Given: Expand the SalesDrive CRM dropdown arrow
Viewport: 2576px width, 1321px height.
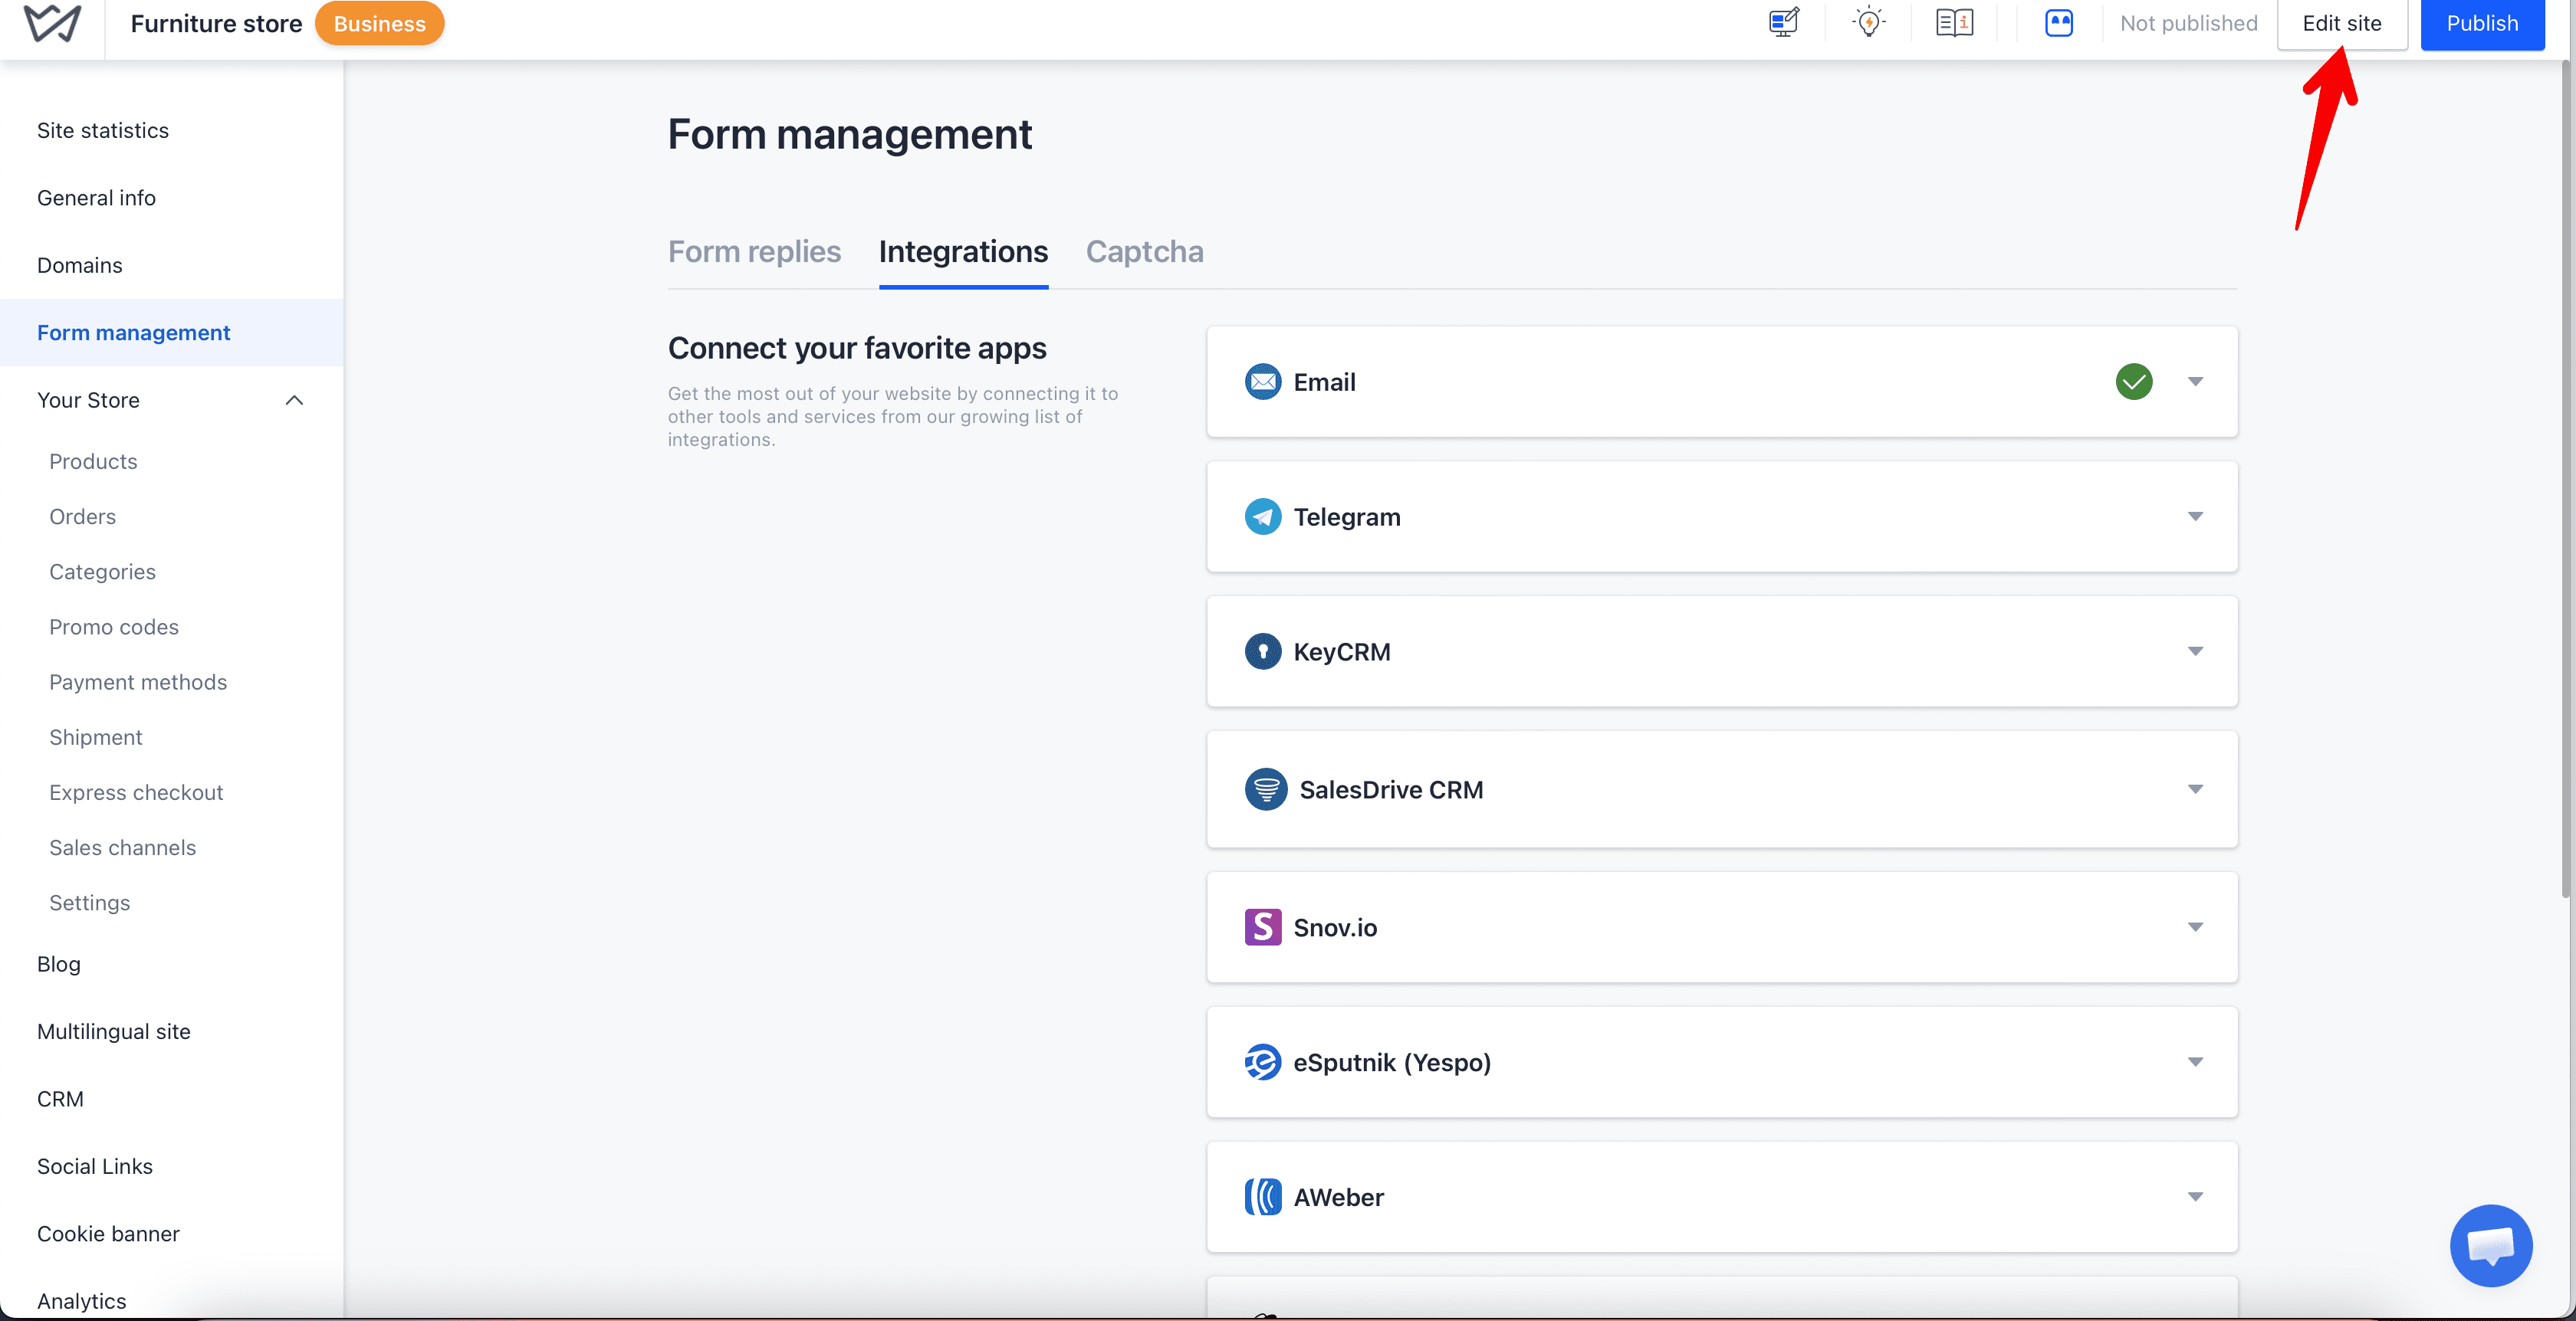Looking at the screenshot, I should tap(2195, 789).
